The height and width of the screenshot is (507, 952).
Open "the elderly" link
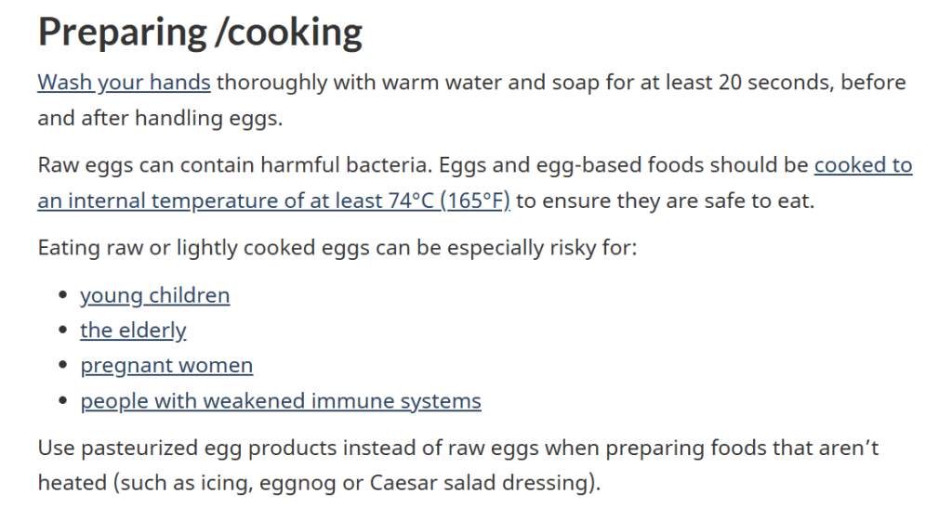[133, 331]
